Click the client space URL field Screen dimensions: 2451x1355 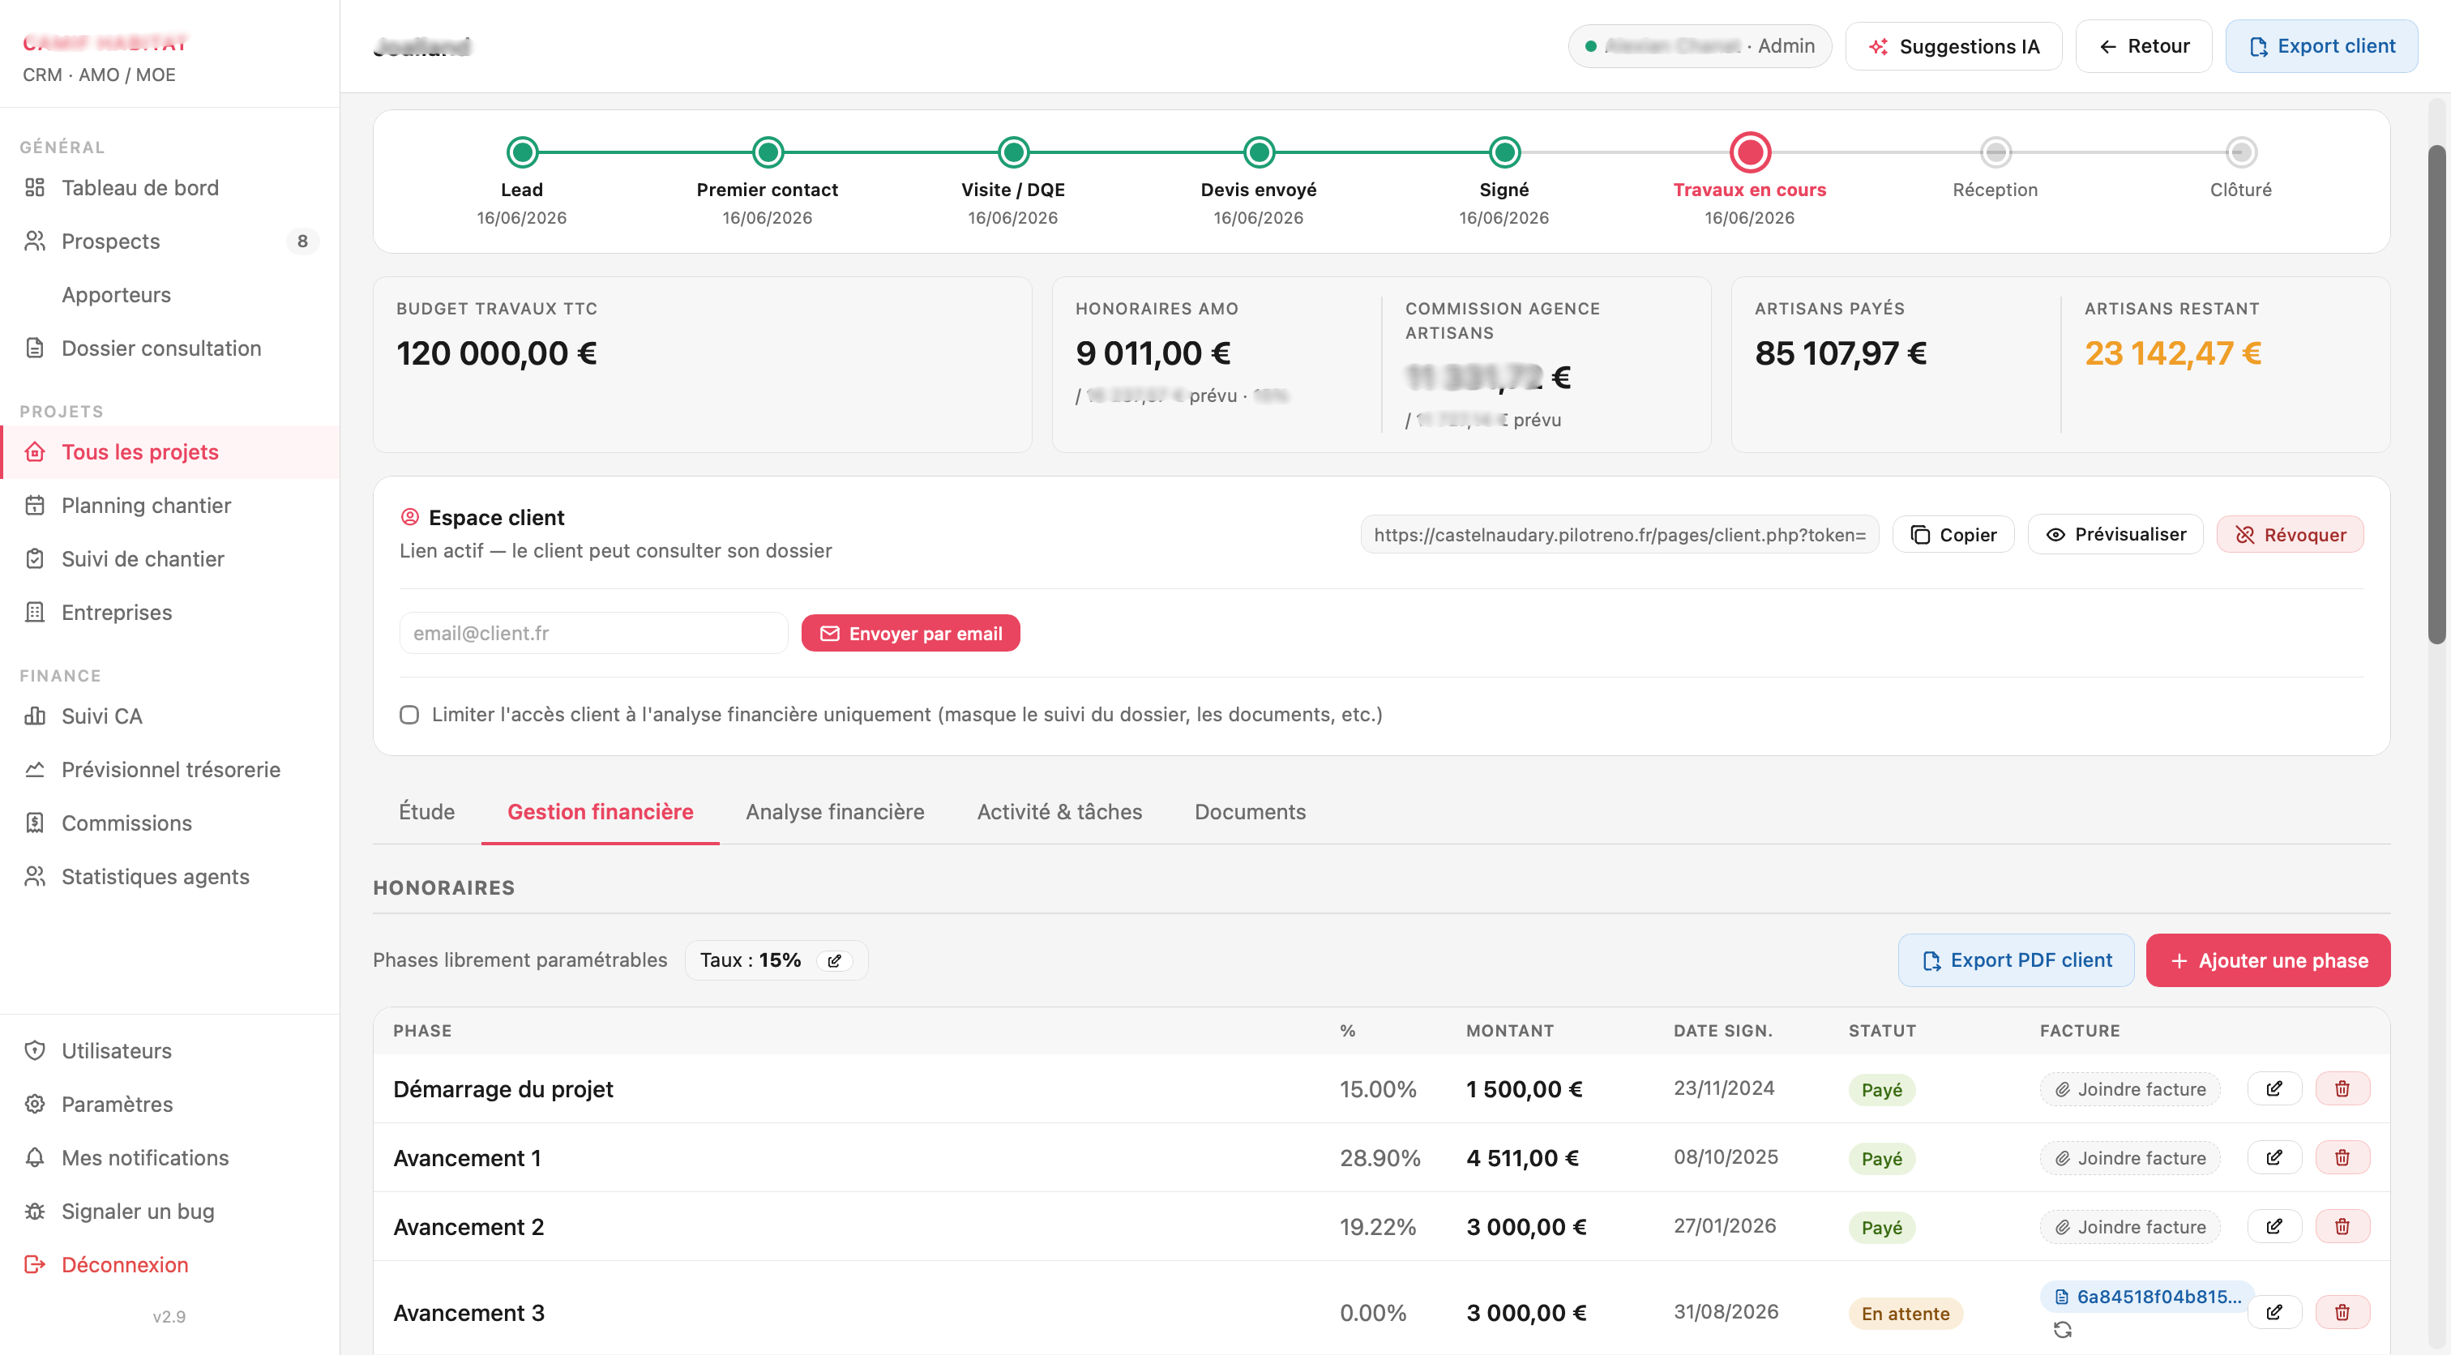1619,535
